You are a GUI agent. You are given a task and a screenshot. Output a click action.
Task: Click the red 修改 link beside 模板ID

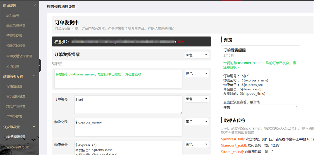coord(181,42)
